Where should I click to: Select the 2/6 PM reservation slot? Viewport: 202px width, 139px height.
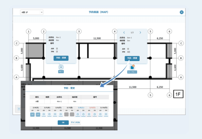tap(60, 114)
